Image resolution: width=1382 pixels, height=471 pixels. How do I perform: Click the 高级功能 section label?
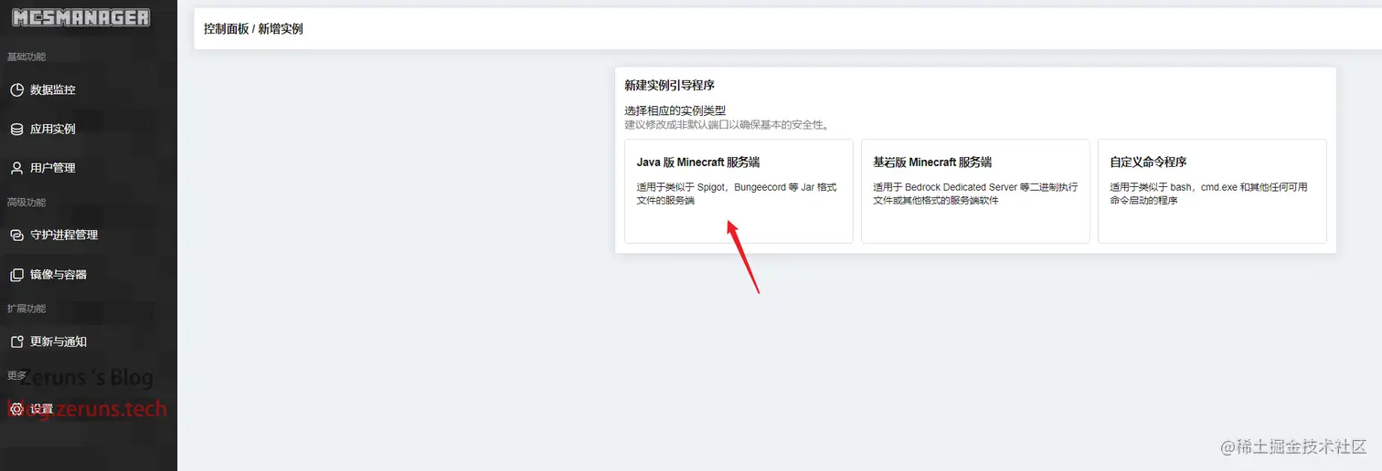click(27, 203)
